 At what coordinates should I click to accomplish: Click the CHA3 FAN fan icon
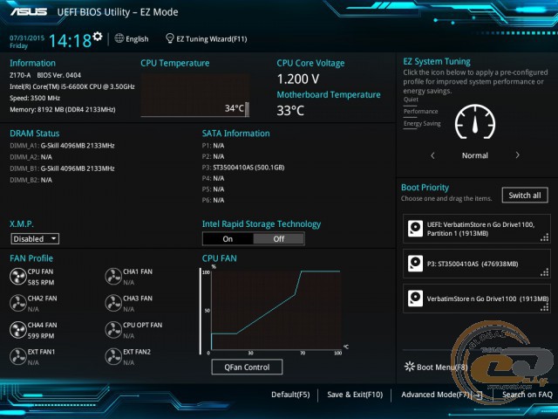coord(113,303)
